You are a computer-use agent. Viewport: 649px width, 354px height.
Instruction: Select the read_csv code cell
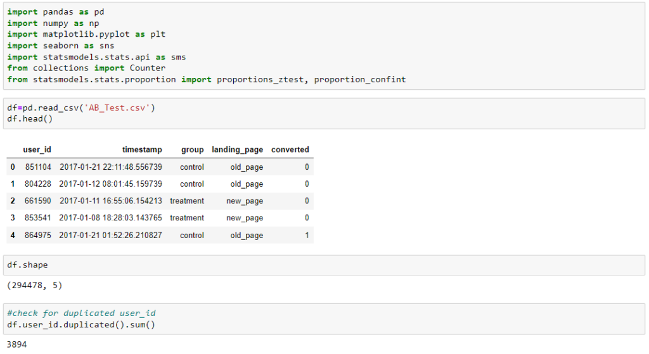[x=324, y=113]
